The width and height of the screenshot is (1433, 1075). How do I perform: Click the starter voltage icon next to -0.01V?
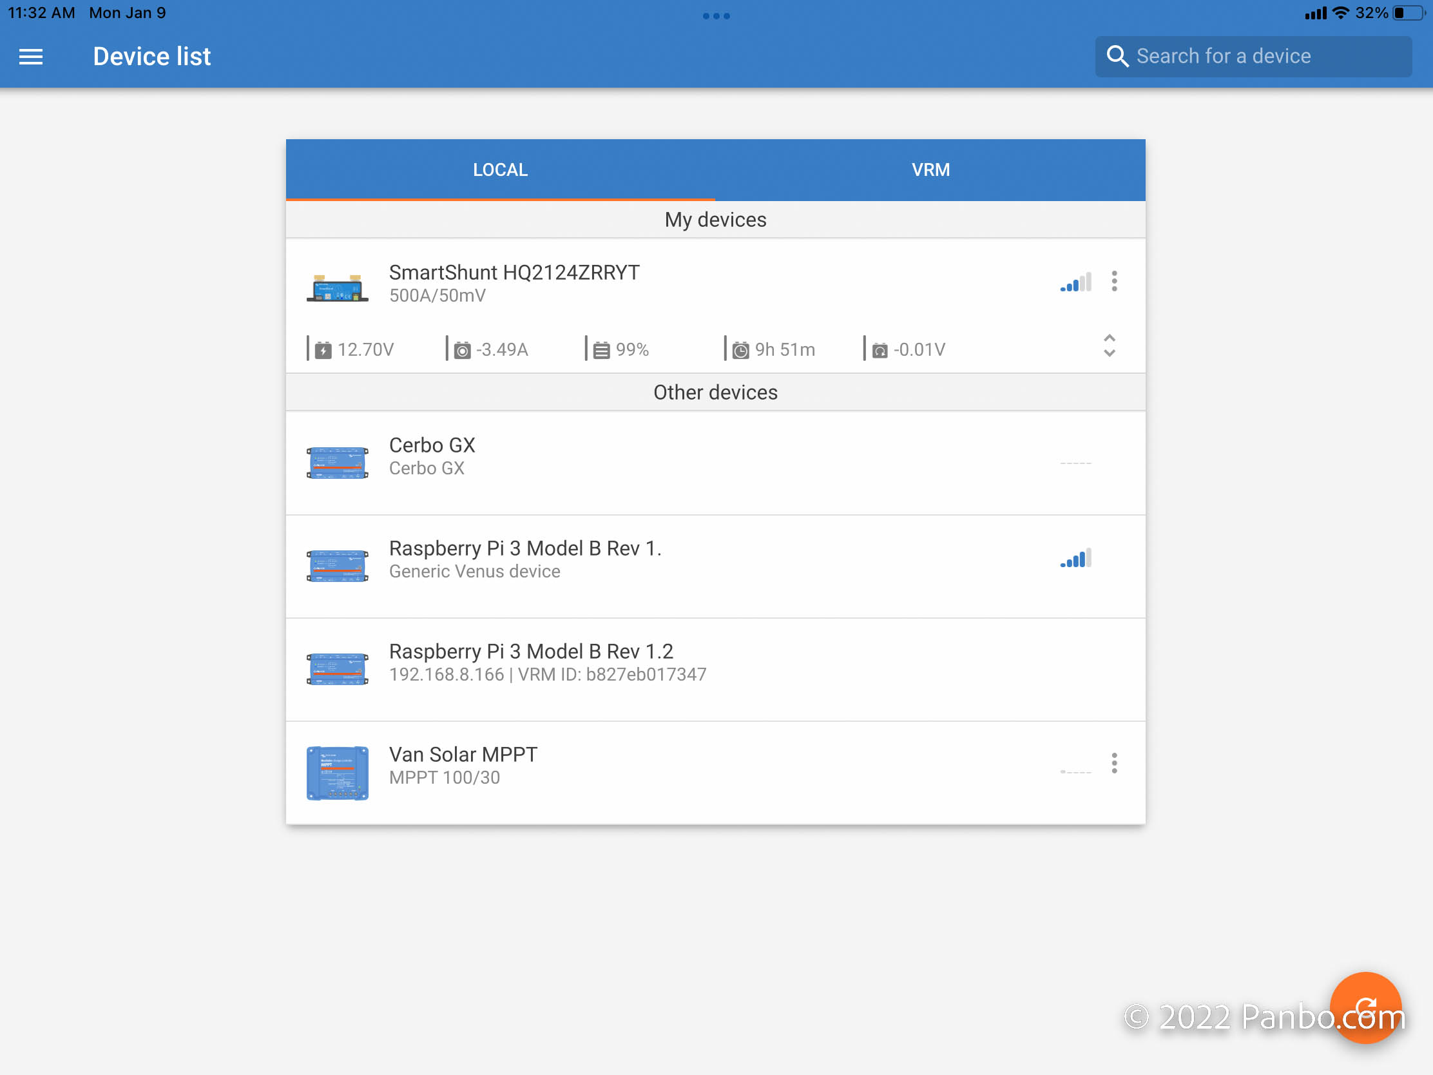click(x=880, y=351)
